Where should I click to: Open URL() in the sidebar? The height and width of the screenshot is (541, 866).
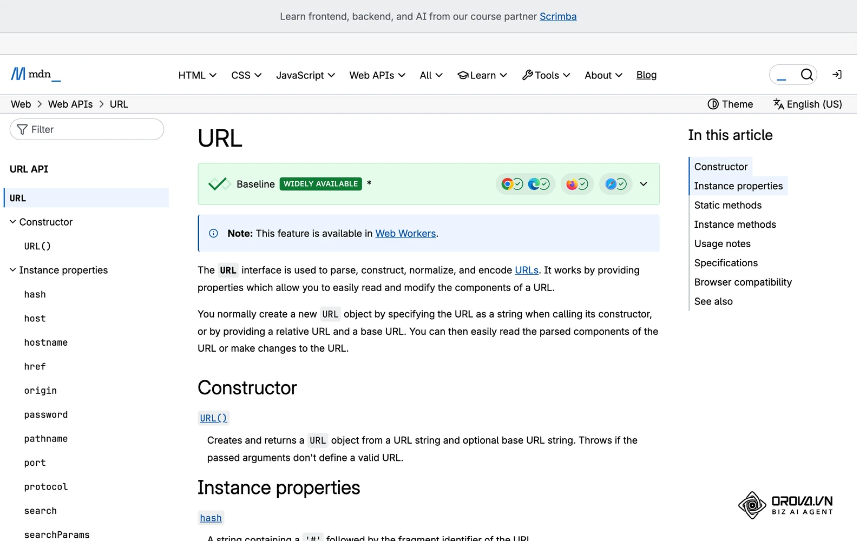(37, 246)
